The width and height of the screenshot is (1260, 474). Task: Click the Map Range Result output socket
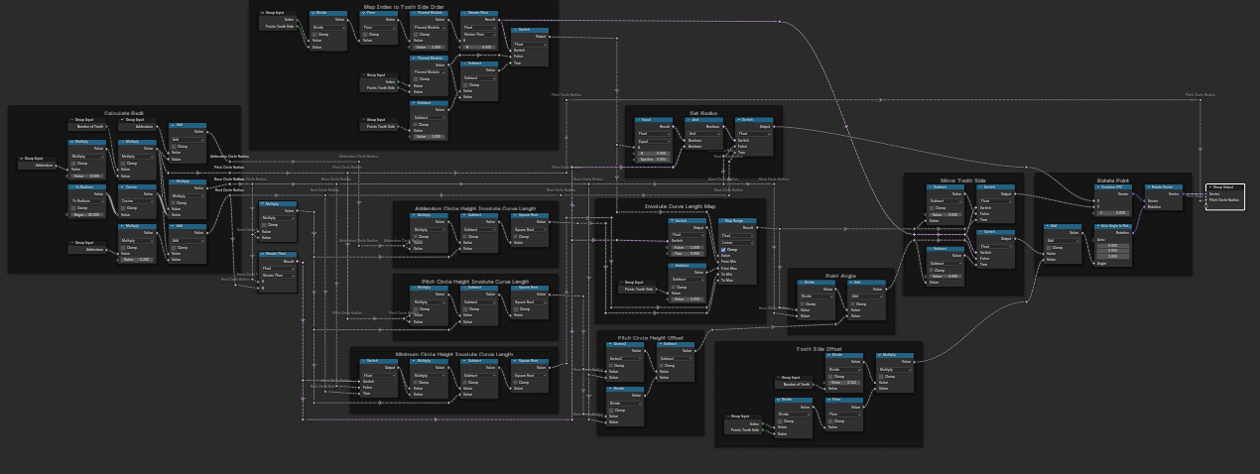[x=758, y=227]
